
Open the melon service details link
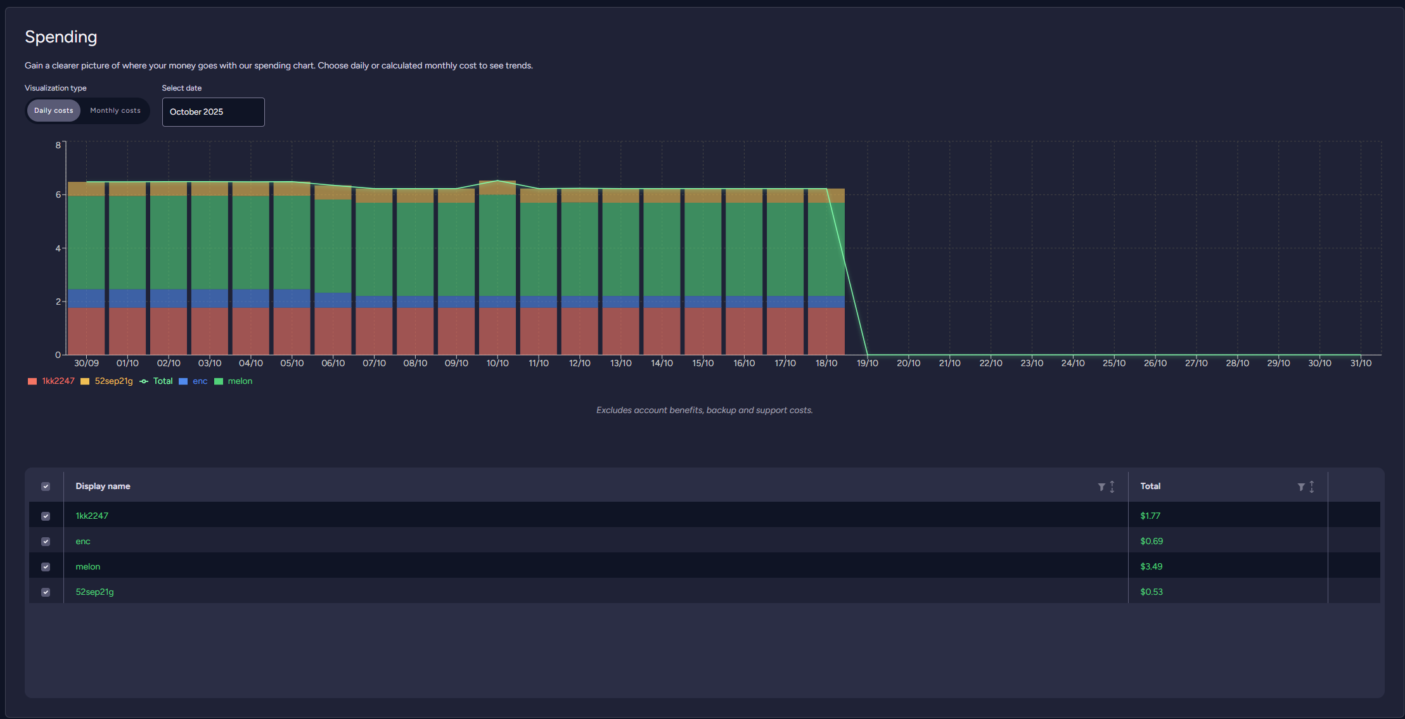(87, 566)
